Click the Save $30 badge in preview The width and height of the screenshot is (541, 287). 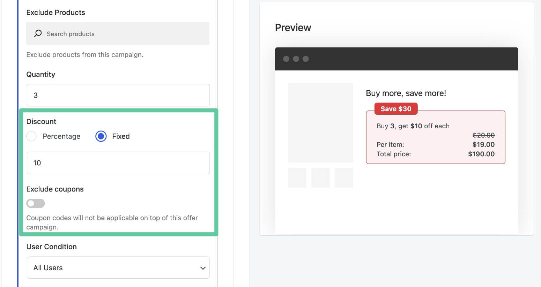[x=396, y=109]
